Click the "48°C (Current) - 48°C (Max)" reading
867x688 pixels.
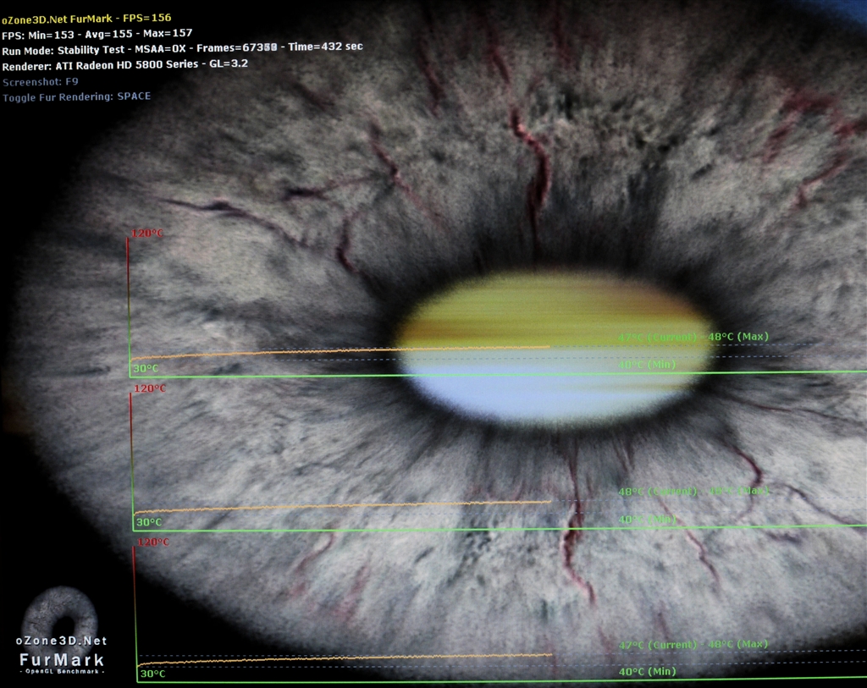693,491
